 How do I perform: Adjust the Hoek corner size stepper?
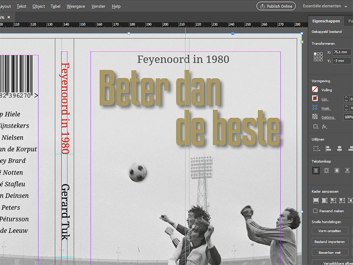click(346, 108)
